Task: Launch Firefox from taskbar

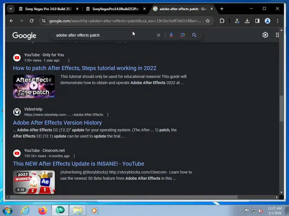Action: [43, 210]
